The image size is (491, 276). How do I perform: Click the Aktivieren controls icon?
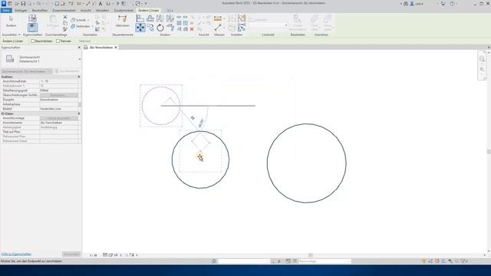click(123, 21)
